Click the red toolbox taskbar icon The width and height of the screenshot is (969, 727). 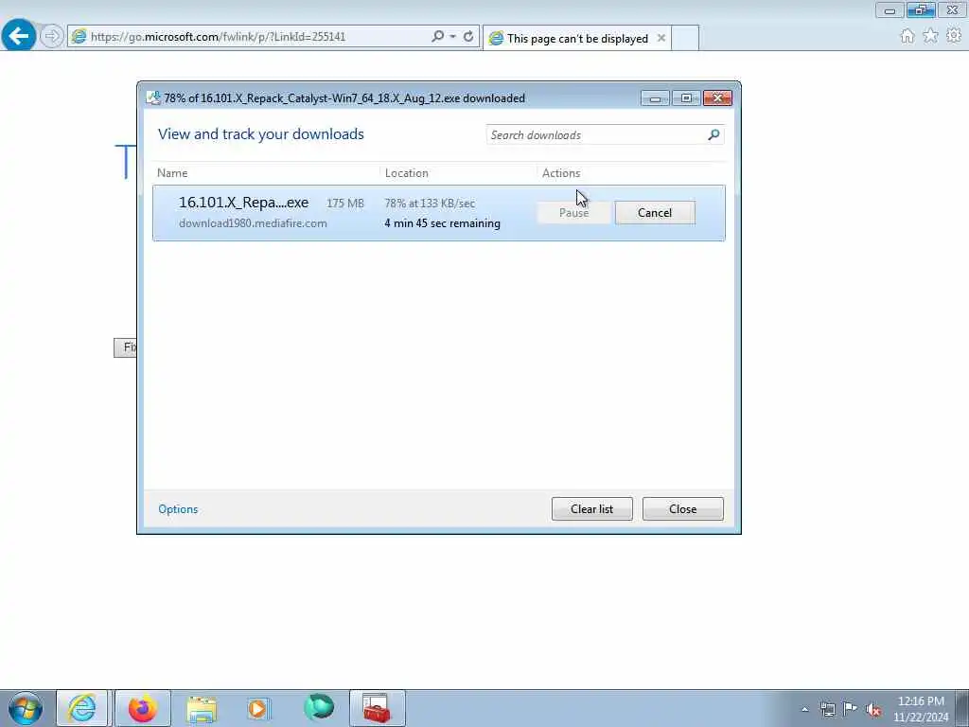click(x=377, y=708)
